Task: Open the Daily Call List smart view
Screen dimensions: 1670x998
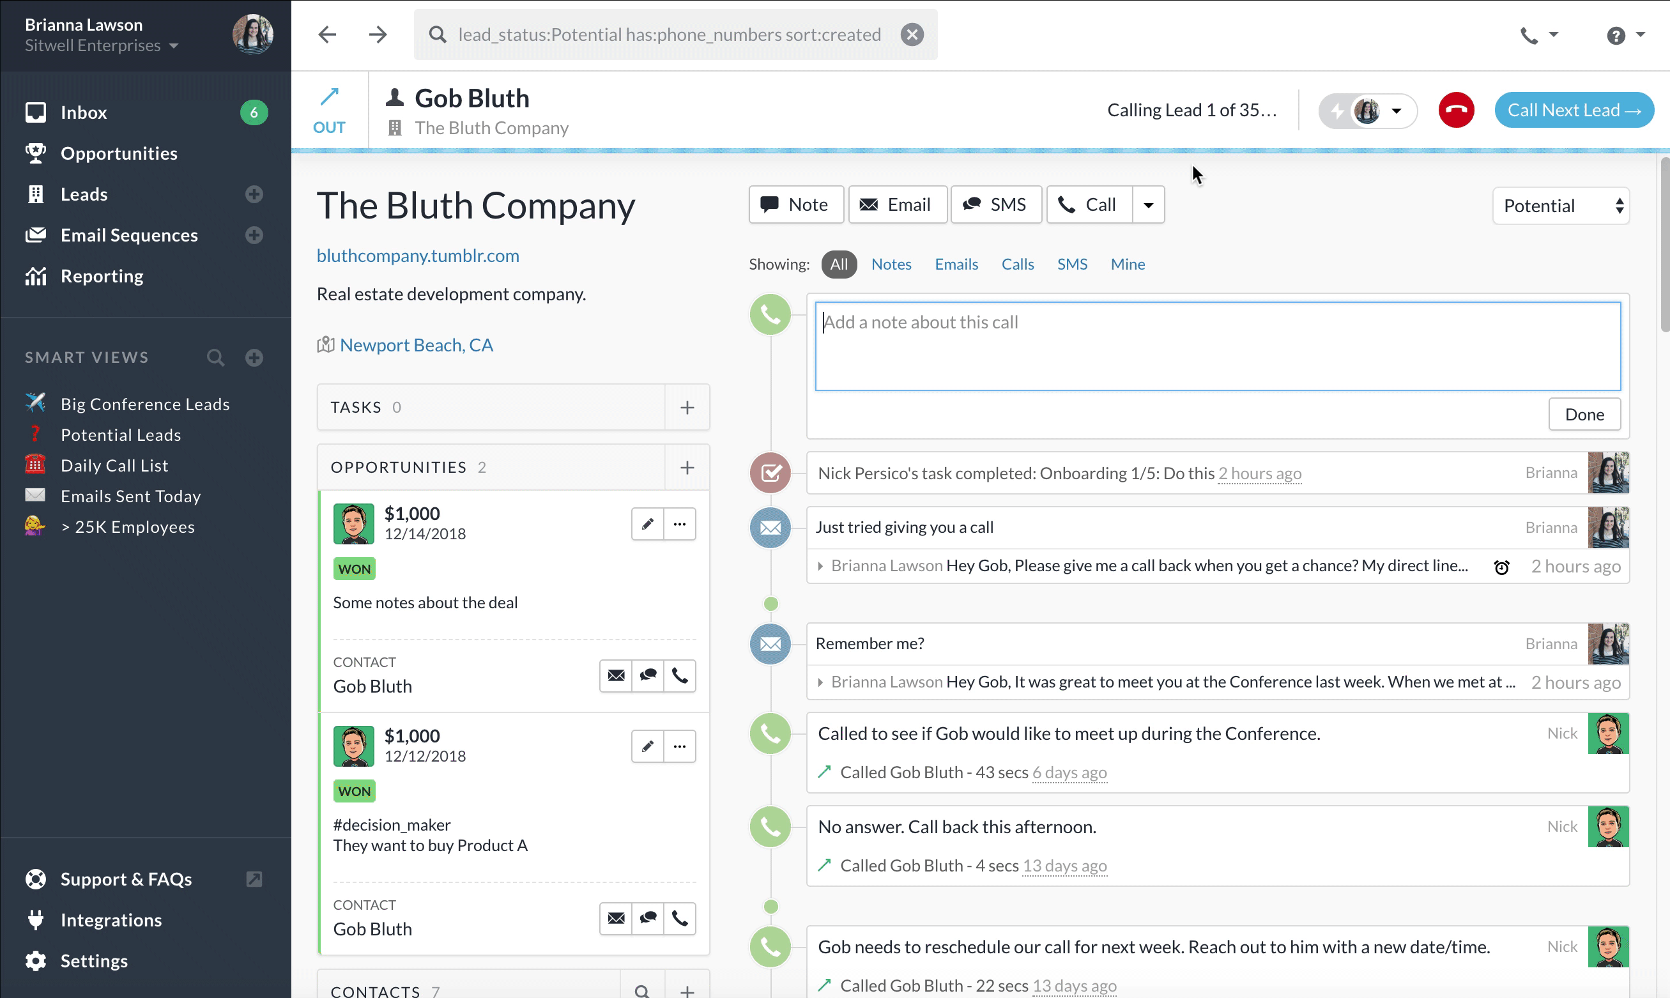Action: [x=114, y=465]
